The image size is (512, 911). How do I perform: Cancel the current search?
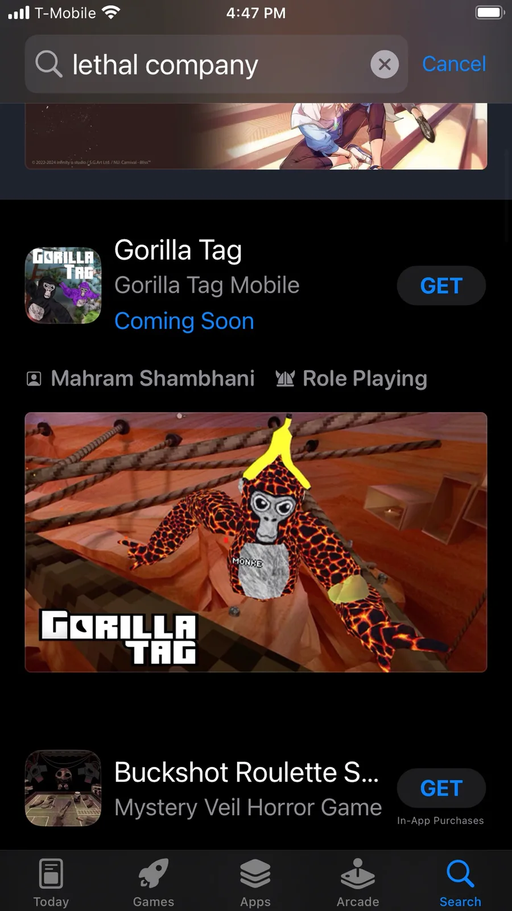pos(454,64)
